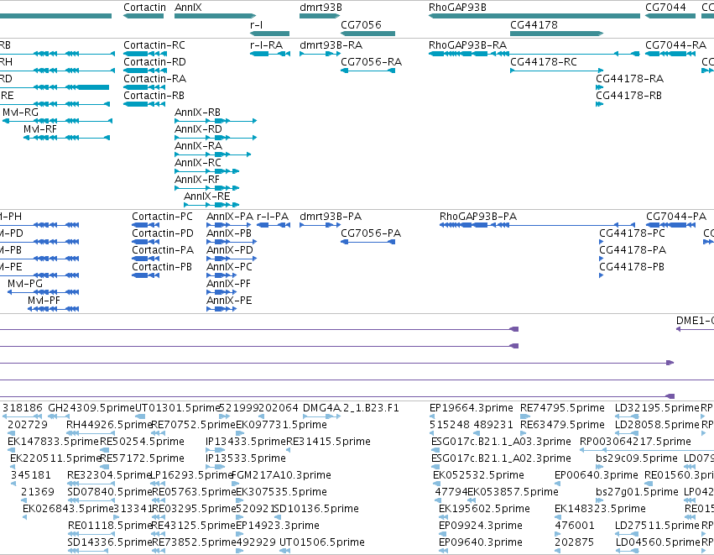Select transcript Cortactin-RD

coord(154,62)
